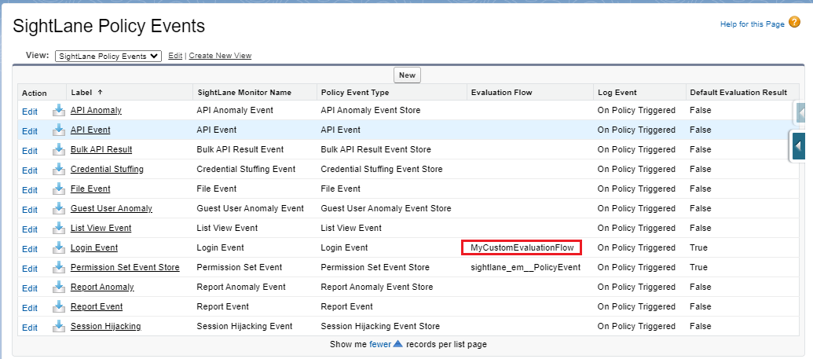The width and height of the screenshot is (813, 359).
Task: Click the SightLane Monitor Name column header
Action: [244, 93]
